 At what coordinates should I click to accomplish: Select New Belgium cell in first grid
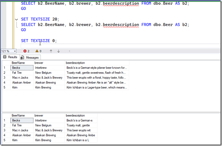(49, 73)
